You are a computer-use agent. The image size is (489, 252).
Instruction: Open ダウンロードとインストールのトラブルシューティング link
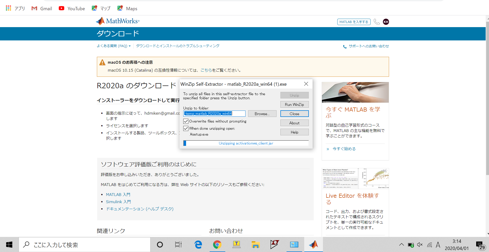[178, 46]
